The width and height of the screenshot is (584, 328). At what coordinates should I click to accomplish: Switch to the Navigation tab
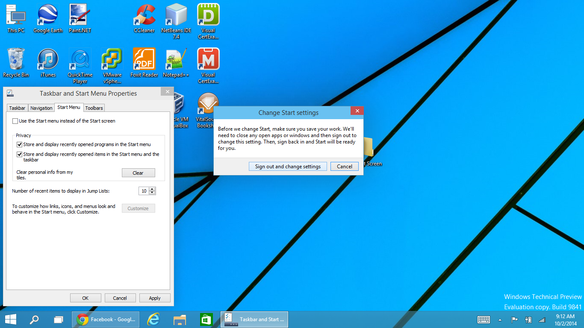click(x=41, y=108)
